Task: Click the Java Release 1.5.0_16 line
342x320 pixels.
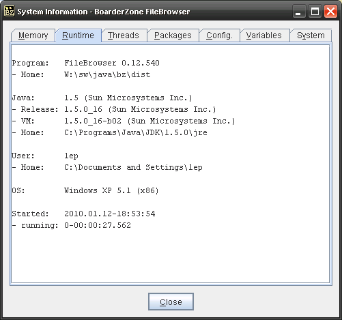Action: [114, 109]
